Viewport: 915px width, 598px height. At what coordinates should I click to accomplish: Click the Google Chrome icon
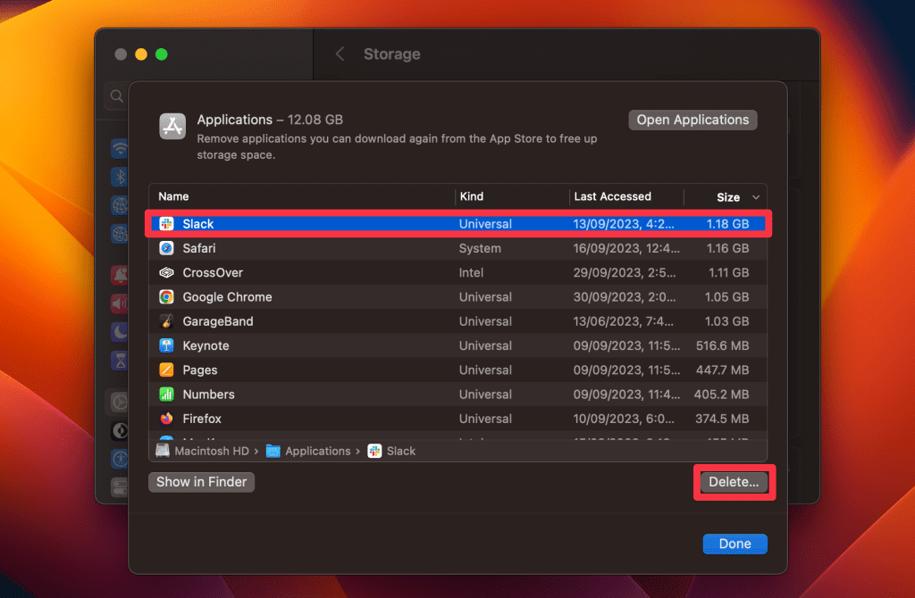pyautogui.click(x=166, y=297)
